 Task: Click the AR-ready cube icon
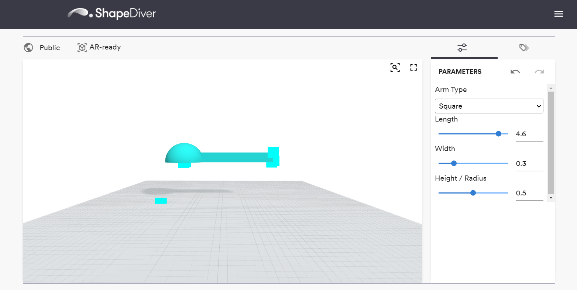82,47
